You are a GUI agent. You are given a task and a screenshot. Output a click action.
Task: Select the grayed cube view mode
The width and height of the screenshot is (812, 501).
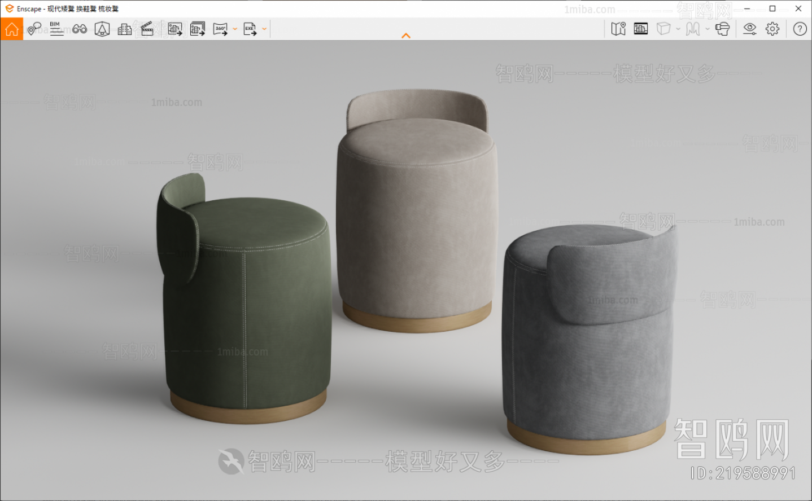[x=663, y=29]
